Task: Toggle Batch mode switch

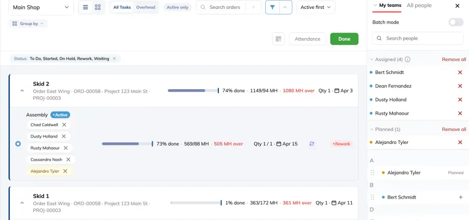Action: click(x=456, y=22)
